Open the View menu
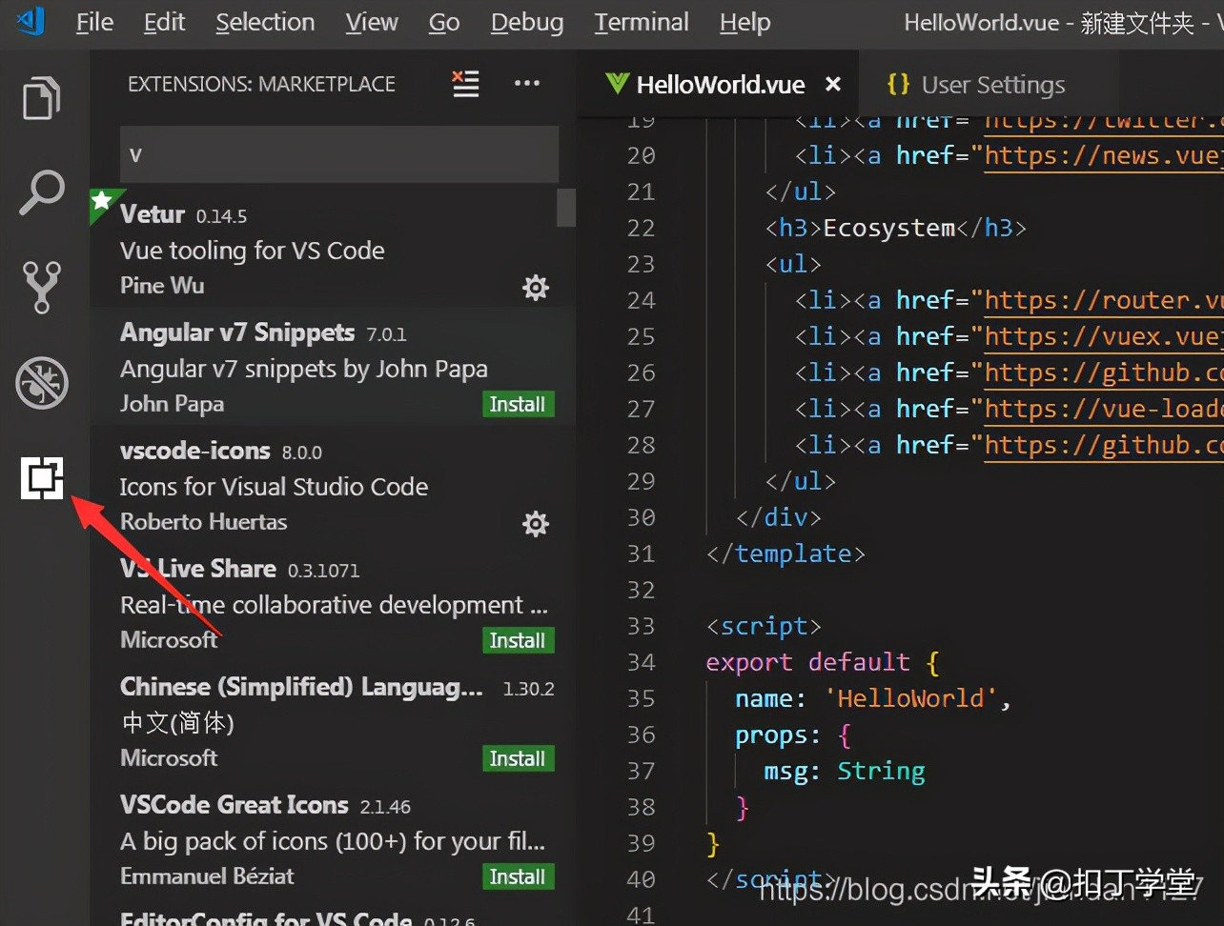Image resolution: width=1224 pixels, height=926 pixels. (x=372, y=22)
